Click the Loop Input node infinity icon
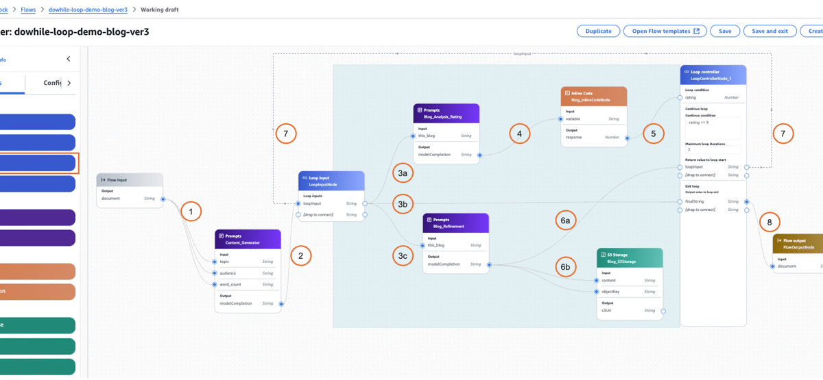The height and width of the screenshot is (380, 823). coord(304,177)
